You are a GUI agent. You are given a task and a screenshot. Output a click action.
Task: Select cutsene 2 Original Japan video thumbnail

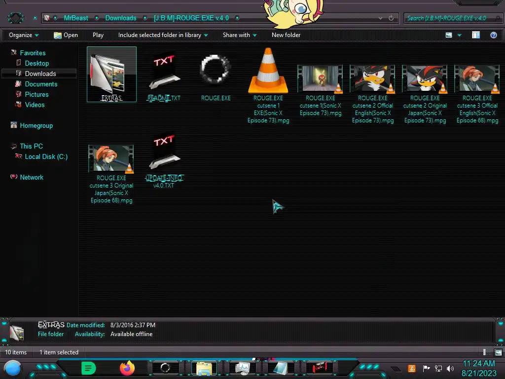point(425,78)
